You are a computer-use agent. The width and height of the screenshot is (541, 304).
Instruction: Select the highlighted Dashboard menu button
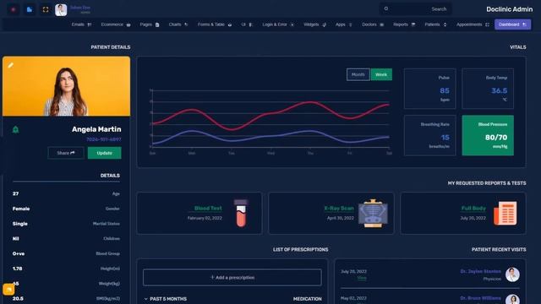(x=512, y=24)
